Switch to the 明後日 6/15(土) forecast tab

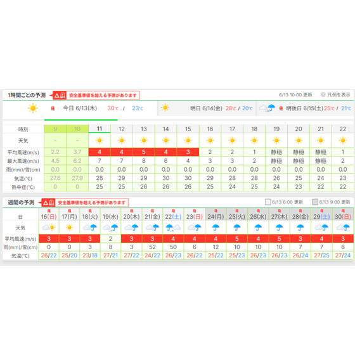[x=305, y=108]
